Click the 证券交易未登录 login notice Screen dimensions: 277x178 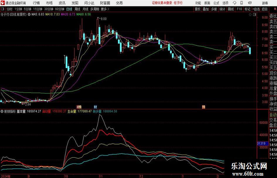tap(162, 3)
